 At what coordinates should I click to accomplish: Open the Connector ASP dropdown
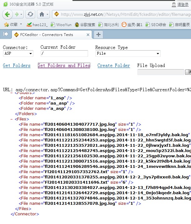click(18, 53)
